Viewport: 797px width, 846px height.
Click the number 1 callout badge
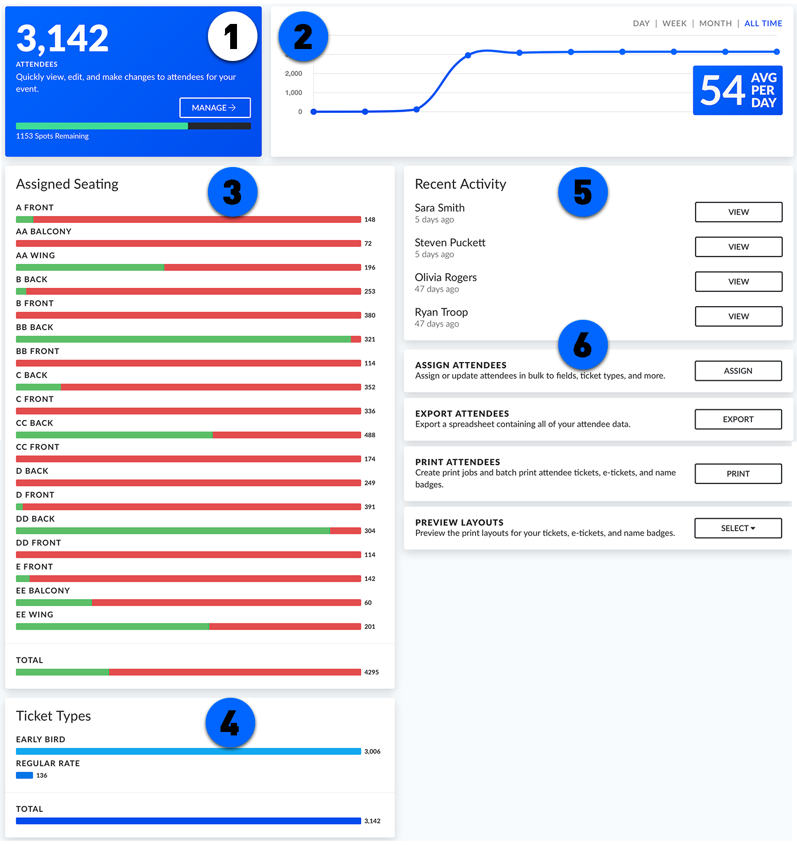click(x=232, y=36)
